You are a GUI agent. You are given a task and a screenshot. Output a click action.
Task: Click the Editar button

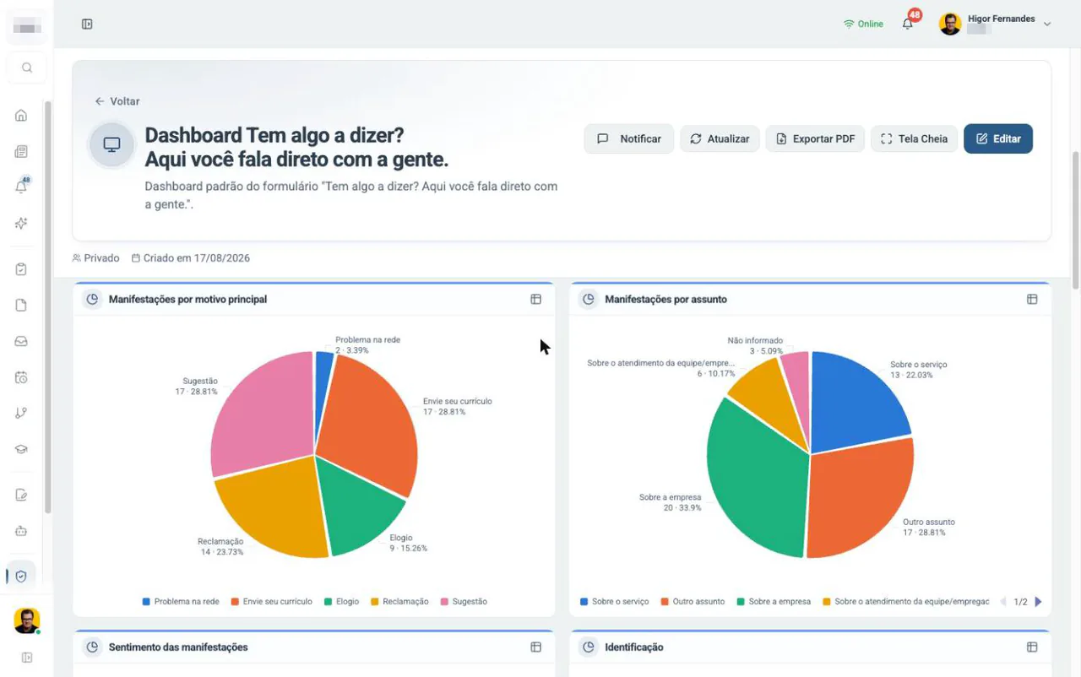click(x=998, y=138)
